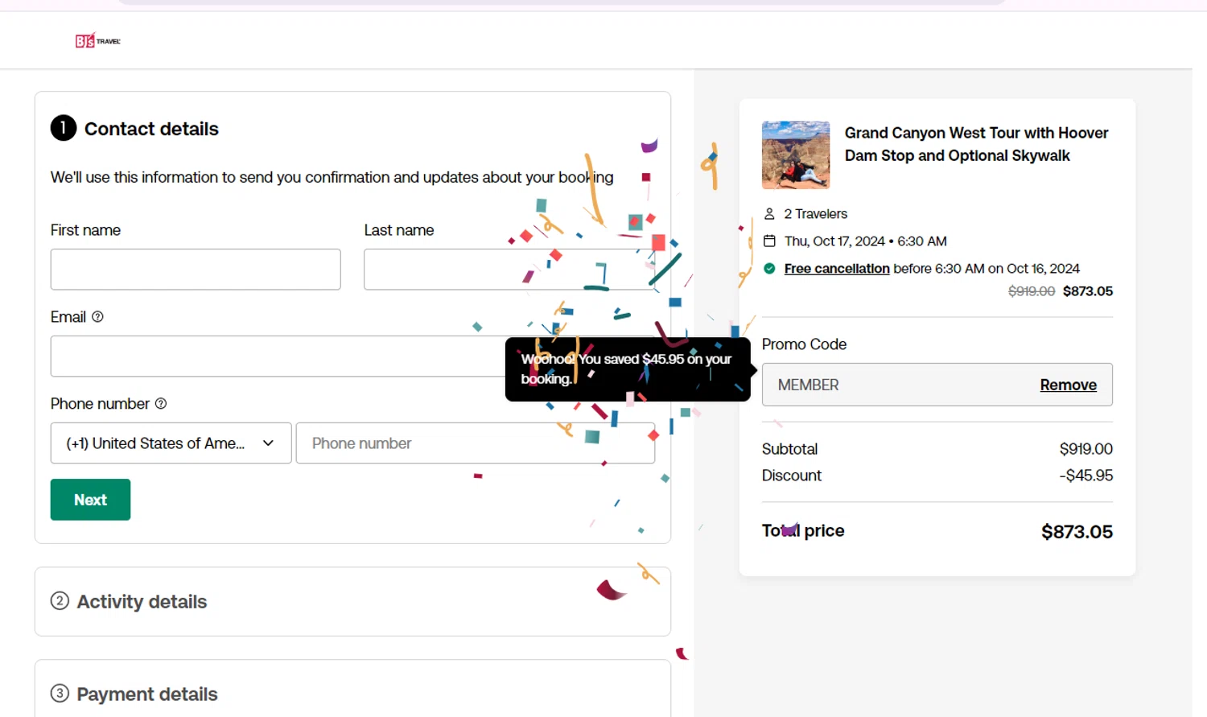
Task: Click the green free cancellation checkmark
Action: pos(769,269)
